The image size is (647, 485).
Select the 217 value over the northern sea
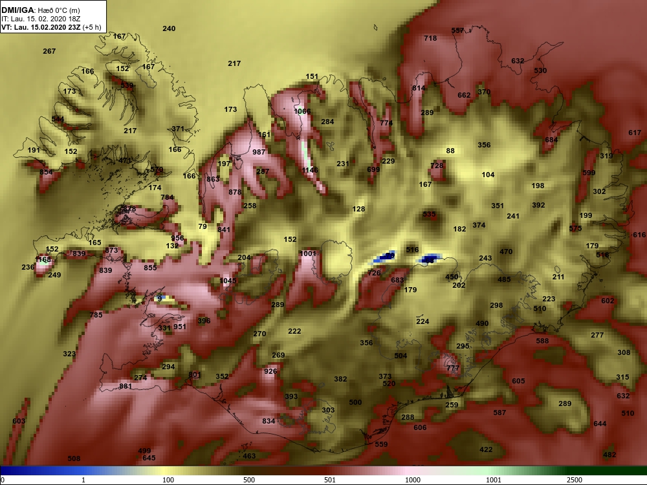[x=234, y=63]
